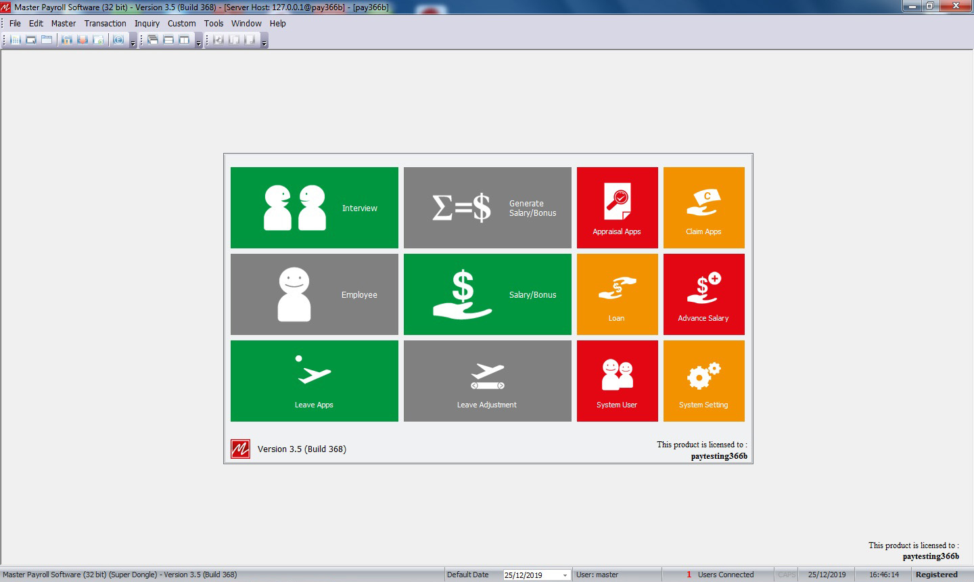Open the Transaction menu

click(106, 23)
